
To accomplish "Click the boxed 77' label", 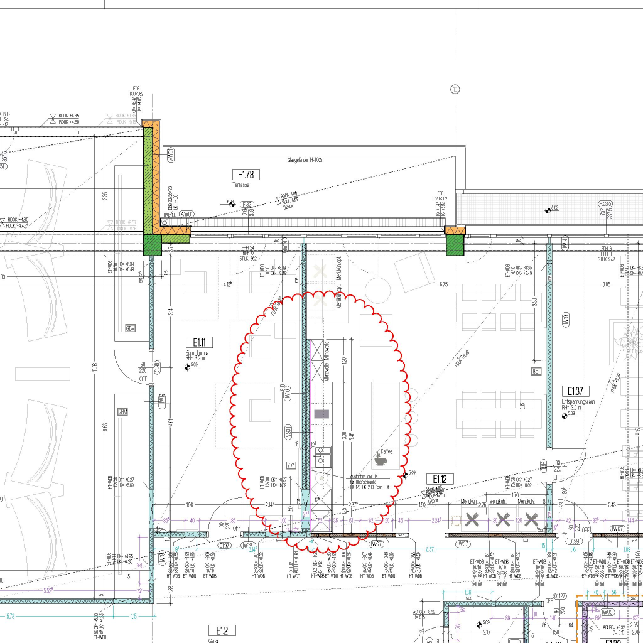I will (x=291, y=465).
